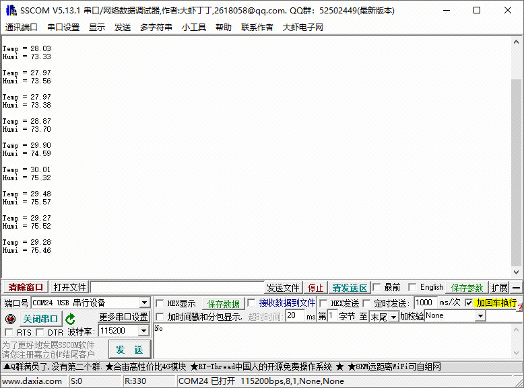Open the 末尾 byte position dropdown
Screen dimensions: 524x388
393,317
